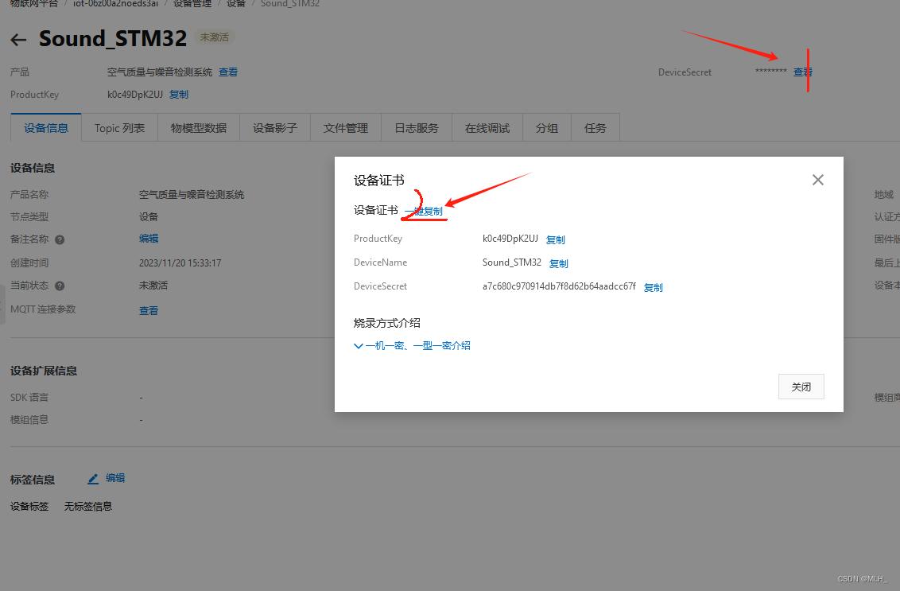Copy ProductKey in the dialog
The width and height of the screenshot is (900, 591).
pyautogui.click(x=555, y=239)
